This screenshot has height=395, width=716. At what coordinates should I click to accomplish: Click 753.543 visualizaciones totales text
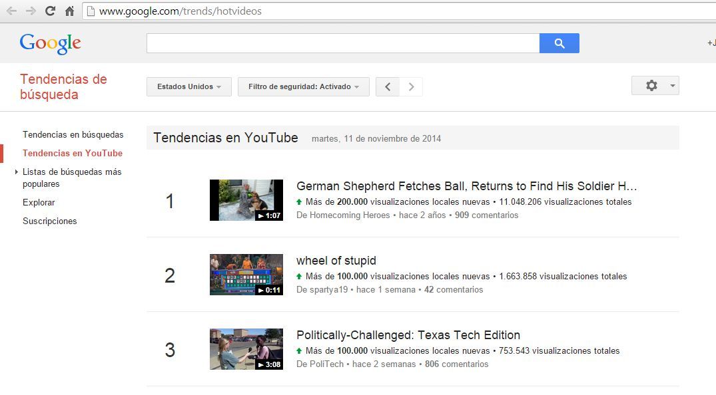click(559, 350)
